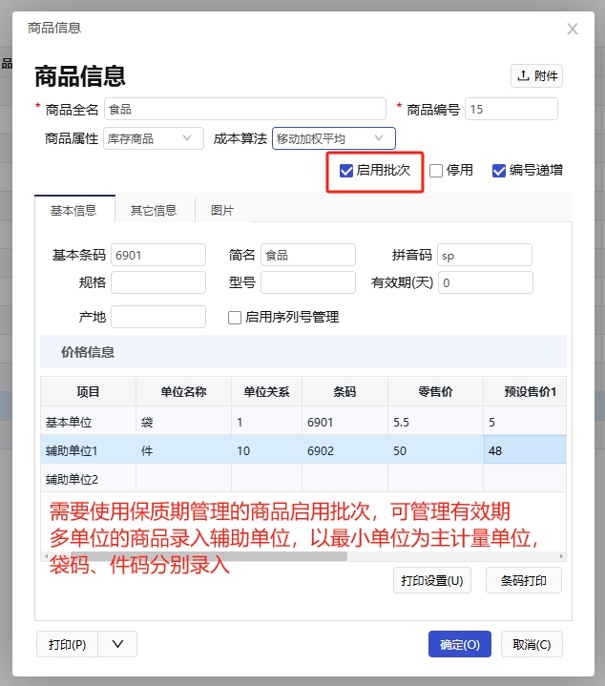Open the 成本算法 dropdown
Viewport: 605px width, 686px height.
tap(334, 138)
